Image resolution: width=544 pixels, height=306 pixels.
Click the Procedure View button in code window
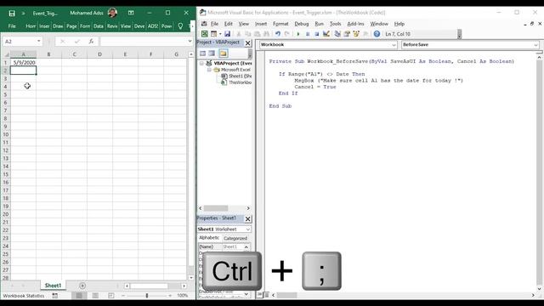click(259, 295)
